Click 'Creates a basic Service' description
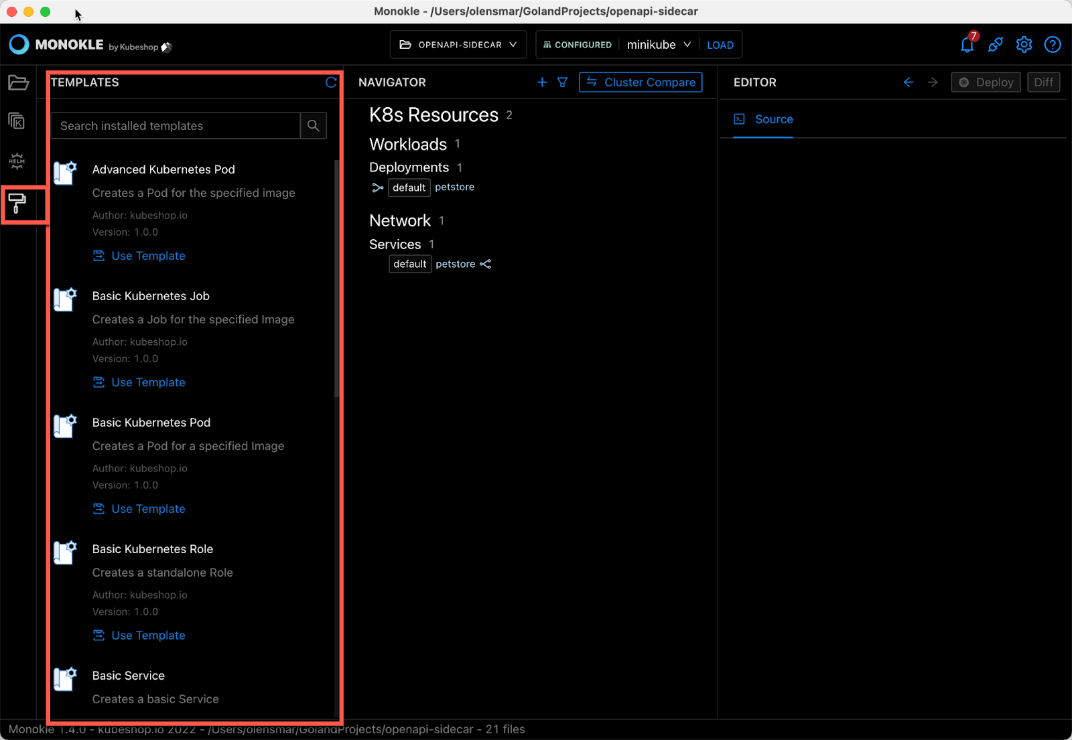Viewport: 1072px width, 740px height. tap(155, 699)
